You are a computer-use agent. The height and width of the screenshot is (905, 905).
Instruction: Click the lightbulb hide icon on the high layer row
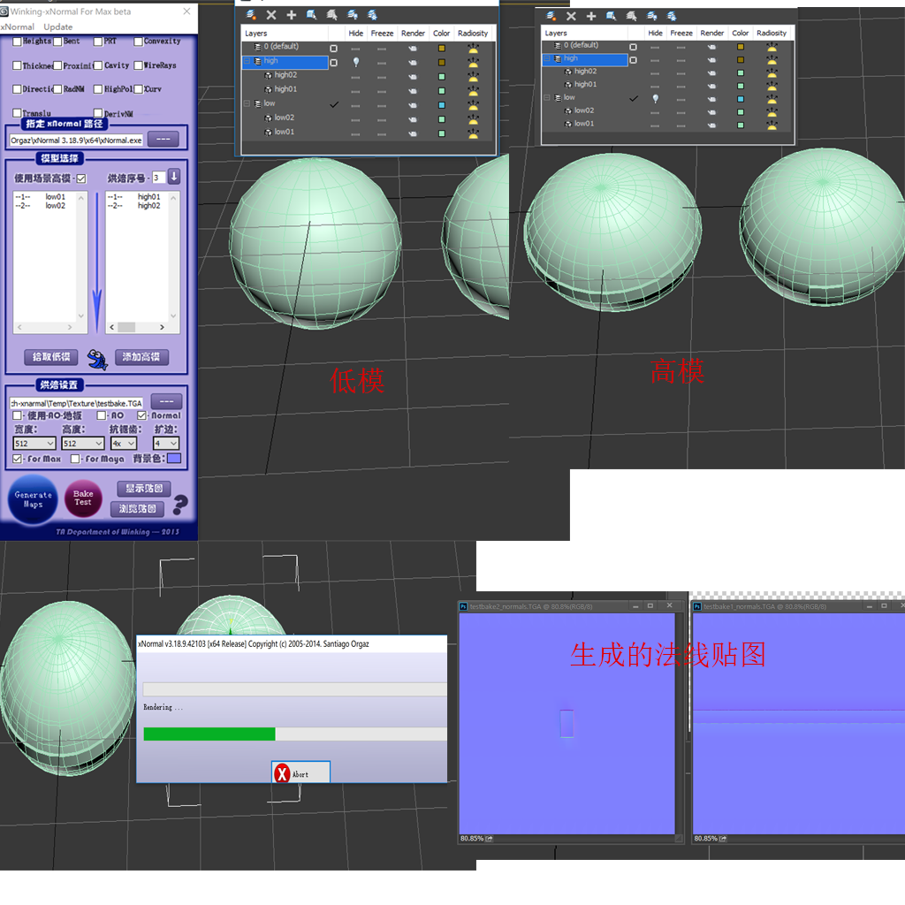pyautogui.click(x=355, y=62)
